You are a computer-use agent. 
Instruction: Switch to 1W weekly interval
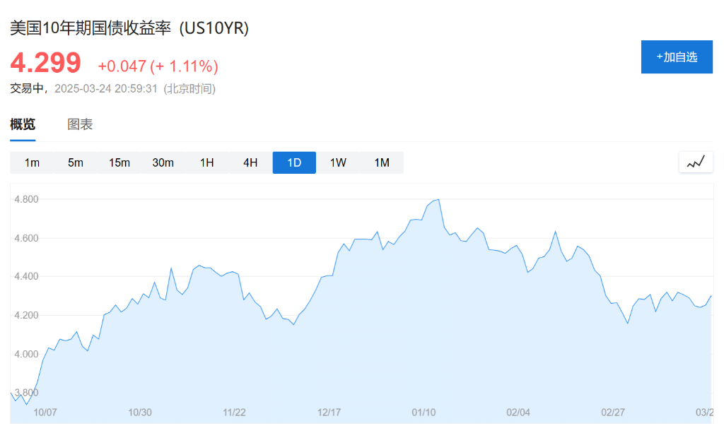click(338, 162)
